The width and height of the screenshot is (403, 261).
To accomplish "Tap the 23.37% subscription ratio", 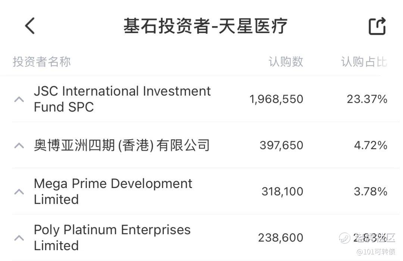I will (x=367, y=99).
